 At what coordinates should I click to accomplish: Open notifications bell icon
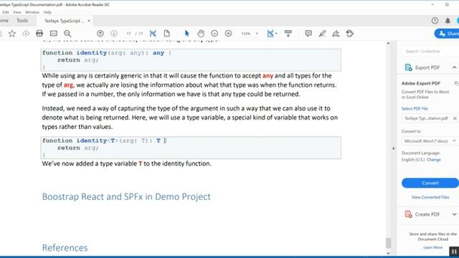tap(448, 21)
